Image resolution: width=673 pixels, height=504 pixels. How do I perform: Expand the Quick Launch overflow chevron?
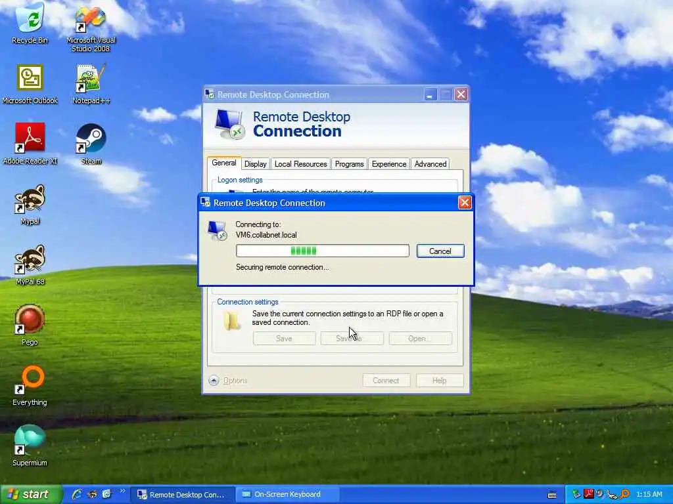pos(122,491)
